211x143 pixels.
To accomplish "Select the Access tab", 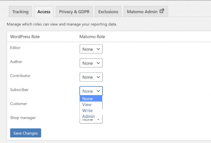I will pyautogui.click(x=44, y=12).
